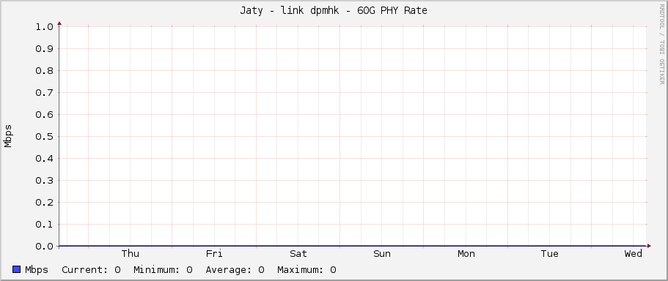
Task: Select the 'Minimum: 0' legend value
Action: tap(164, 269)
